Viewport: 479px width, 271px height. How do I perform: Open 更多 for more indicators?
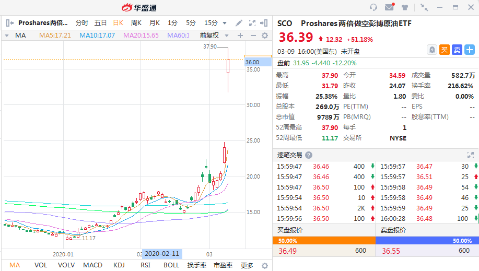coord(247,265)
